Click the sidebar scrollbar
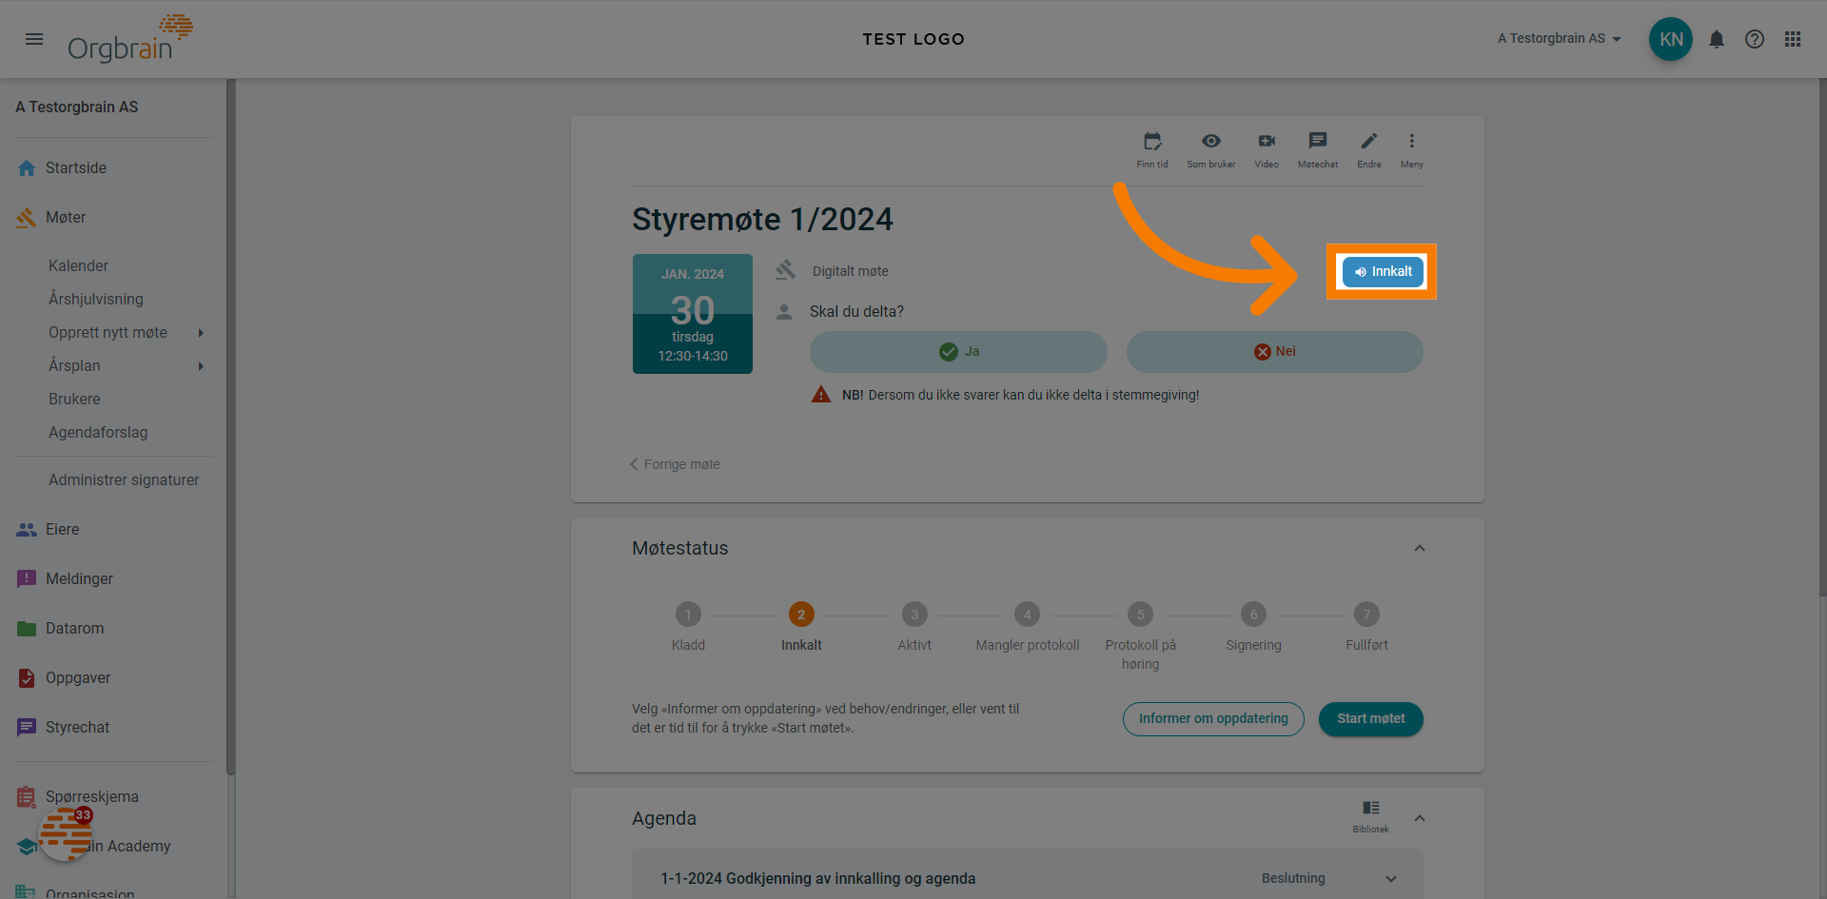 pos(230,428)
